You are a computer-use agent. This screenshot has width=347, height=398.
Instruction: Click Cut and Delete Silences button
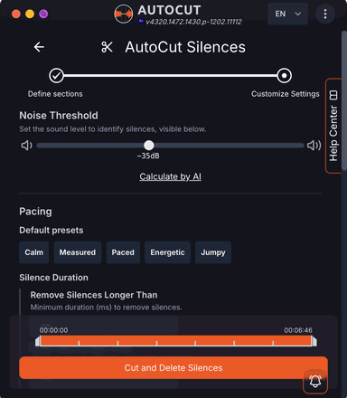173,368
